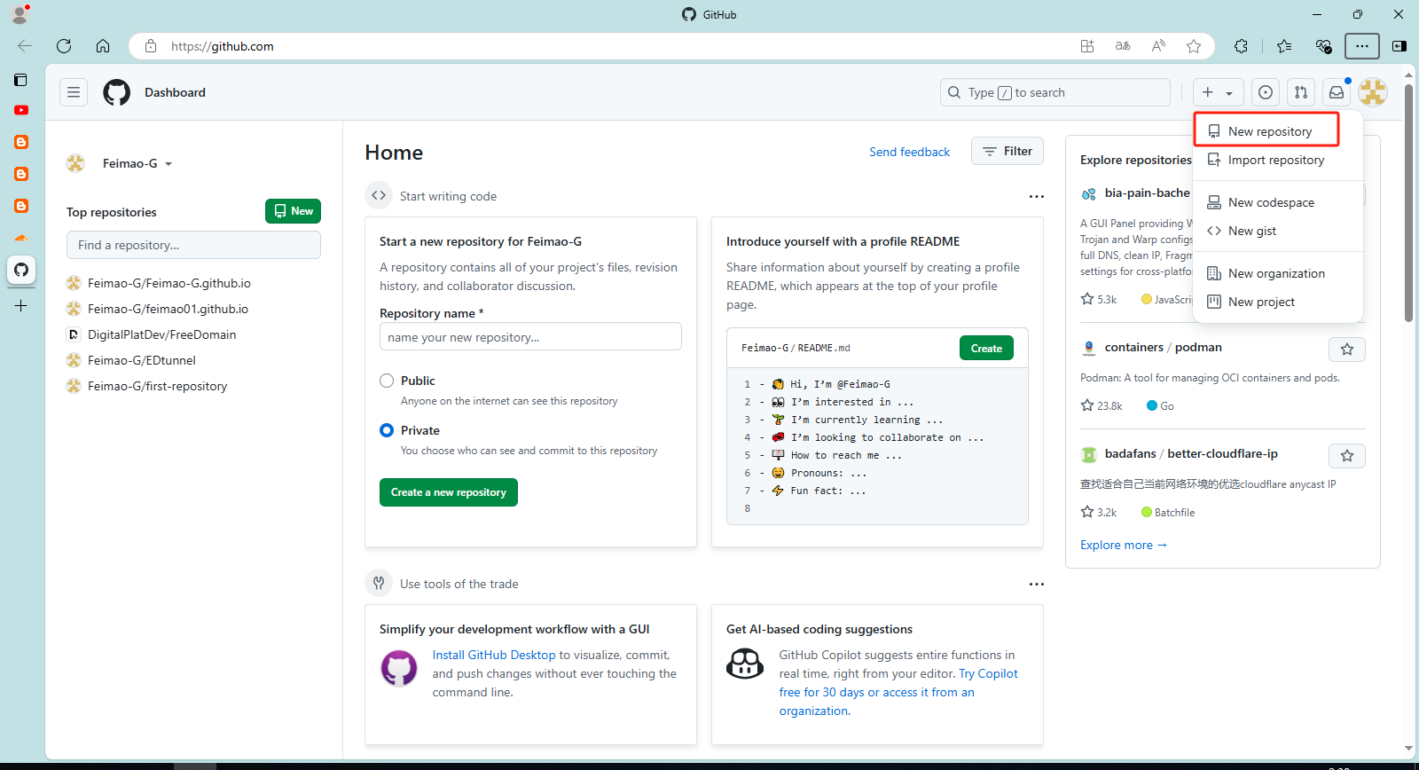Add a new tab with sidebar plus

coord(21,306)
